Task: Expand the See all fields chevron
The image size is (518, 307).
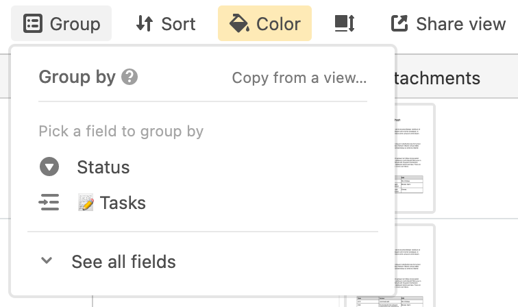Action: [x=47, y=260]
